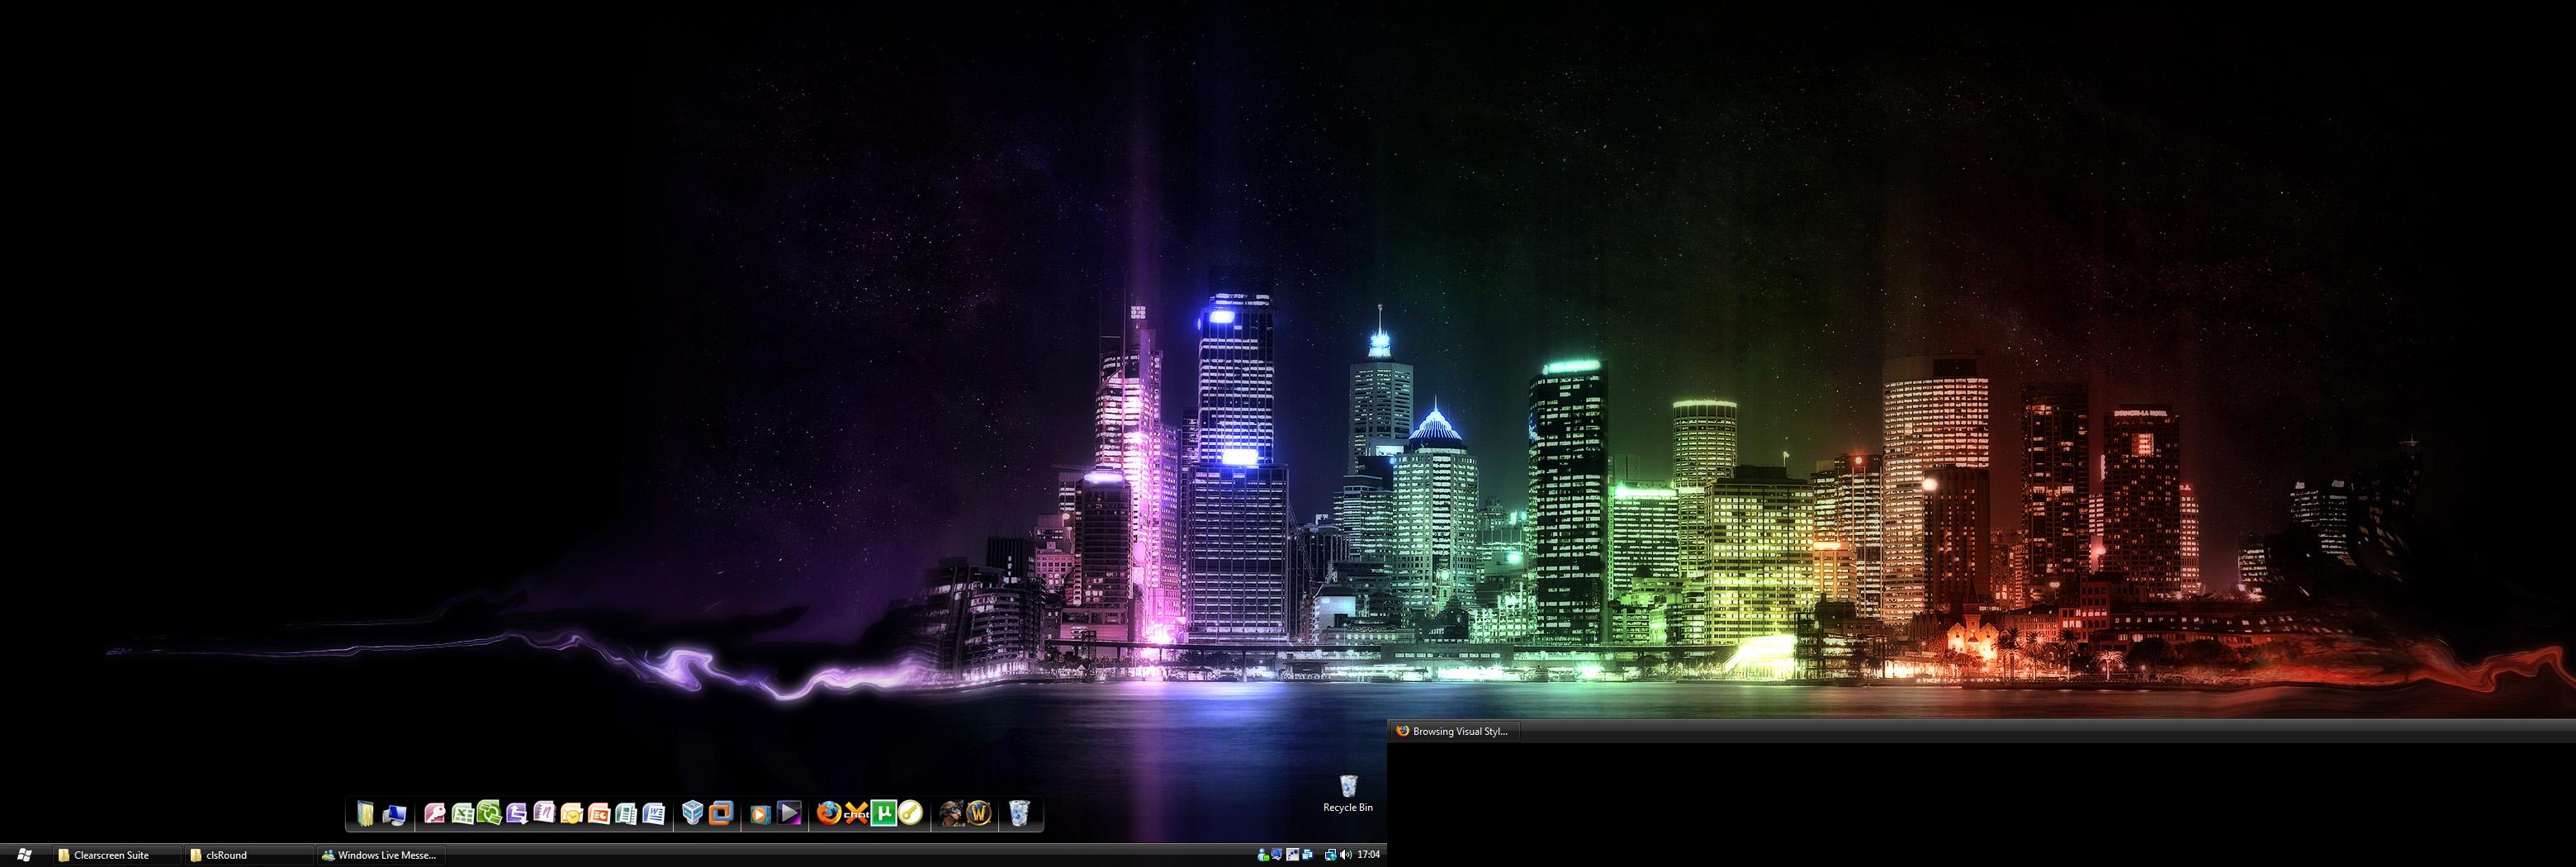Click the Messenger status tray icon
Image resolution: width=2576 pixels, height=867 pixels.
point(1263,855)
